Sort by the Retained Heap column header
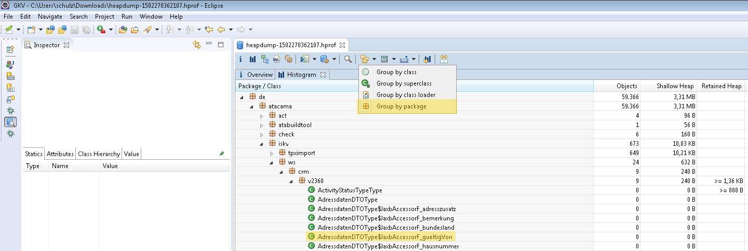 tap(721, 86)
